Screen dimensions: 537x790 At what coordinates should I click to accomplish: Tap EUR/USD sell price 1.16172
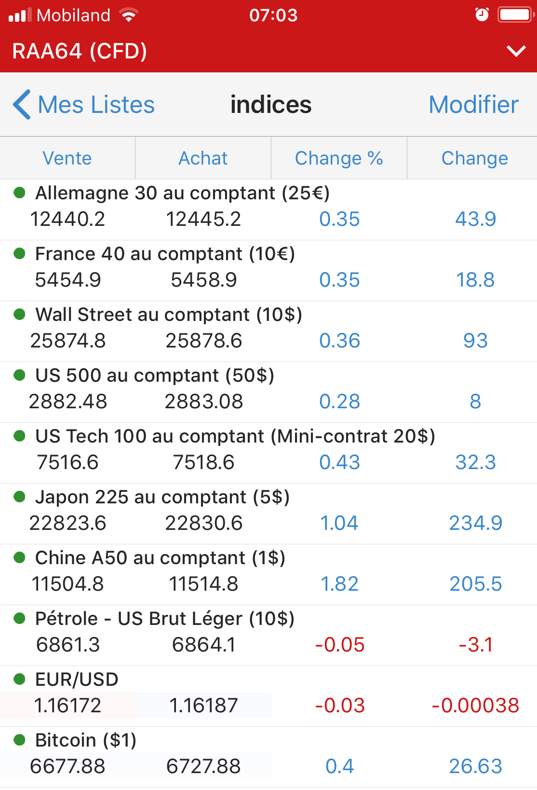point(67,706)
